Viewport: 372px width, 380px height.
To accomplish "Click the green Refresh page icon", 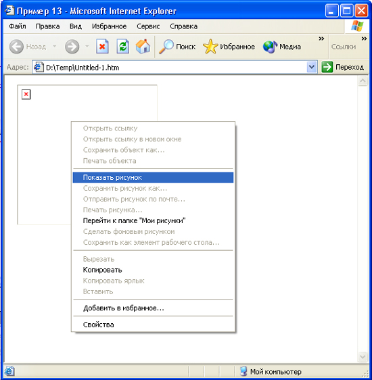I will 123,46.
